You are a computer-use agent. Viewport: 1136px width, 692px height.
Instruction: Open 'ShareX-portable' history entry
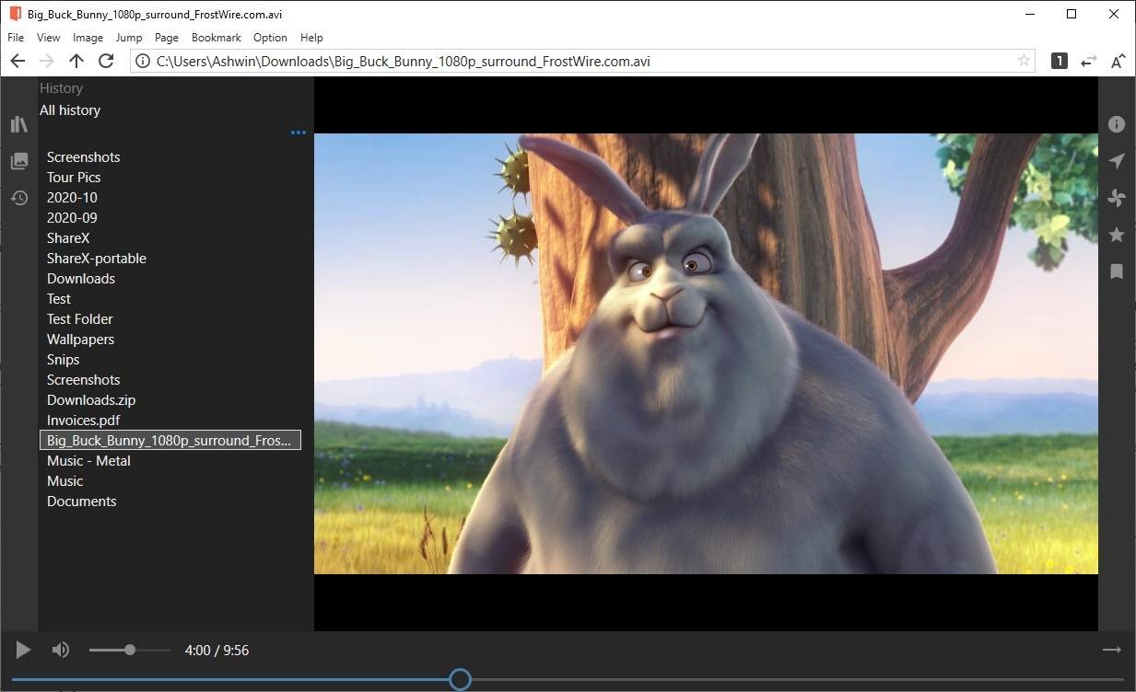point(97,259)
